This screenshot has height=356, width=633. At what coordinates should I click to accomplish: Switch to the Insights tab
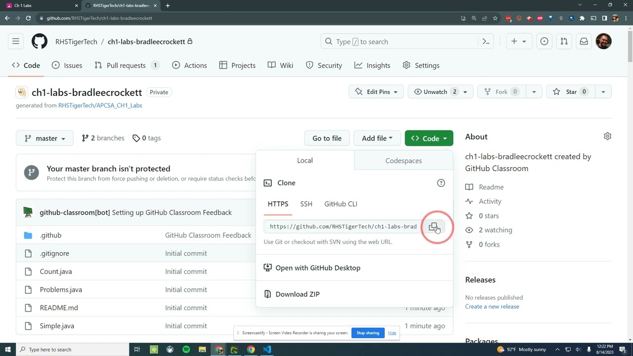[x=372, y=65]
